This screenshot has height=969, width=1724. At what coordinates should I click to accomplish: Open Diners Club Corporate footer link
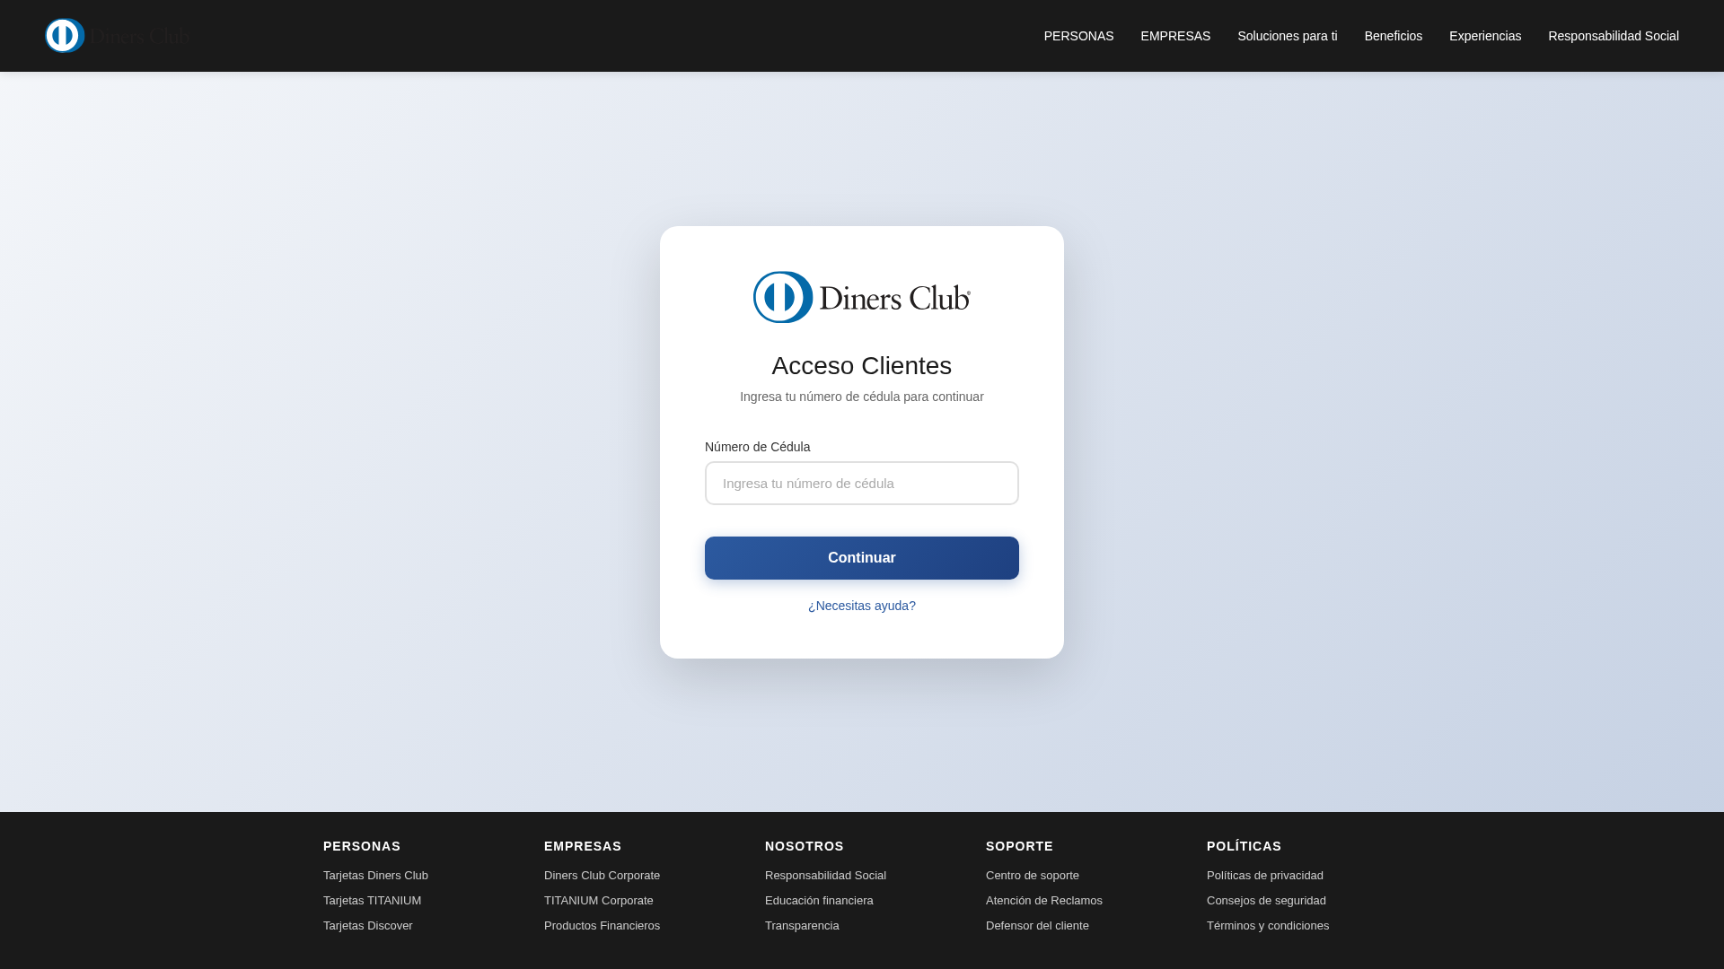(602, 875)
